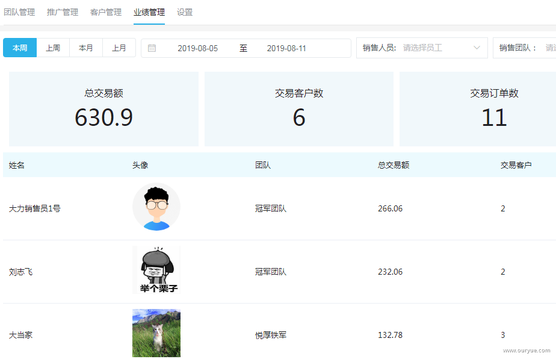This screenshot has height=359, width=556.
Task: Open the 销售团队 selector
Action: point(525,48)
